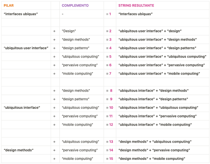Click the COMPLEMENTO column header
The height and width of the screenshot is (164, 210).
point(75,5)
